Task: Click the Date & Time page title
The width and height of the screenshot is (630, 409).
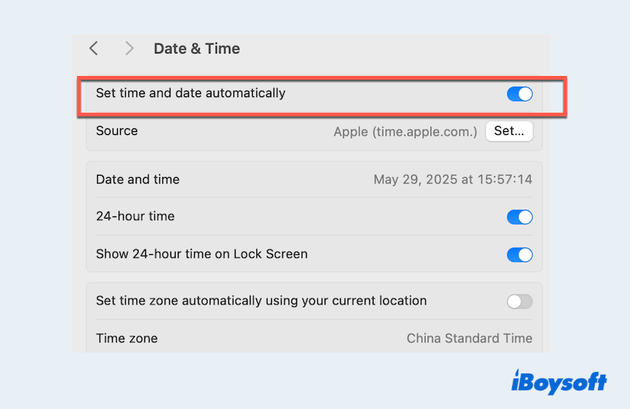Action: point(196,49)
